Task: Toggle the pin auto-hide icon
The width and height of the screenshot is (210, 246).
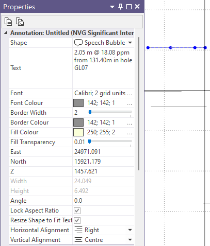Action: pyautogui.click(x=120, y=7)
